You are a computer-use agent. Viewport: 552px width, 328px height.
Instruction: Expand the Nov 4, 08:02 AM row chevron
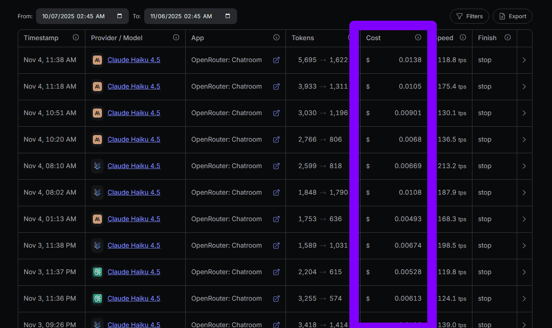(524, 193)
